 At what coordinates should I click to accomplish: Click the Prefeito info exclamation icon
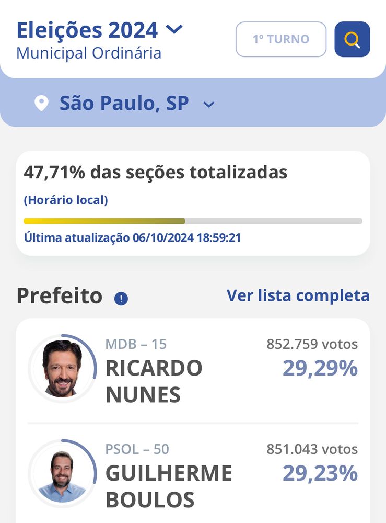point(121,298)
